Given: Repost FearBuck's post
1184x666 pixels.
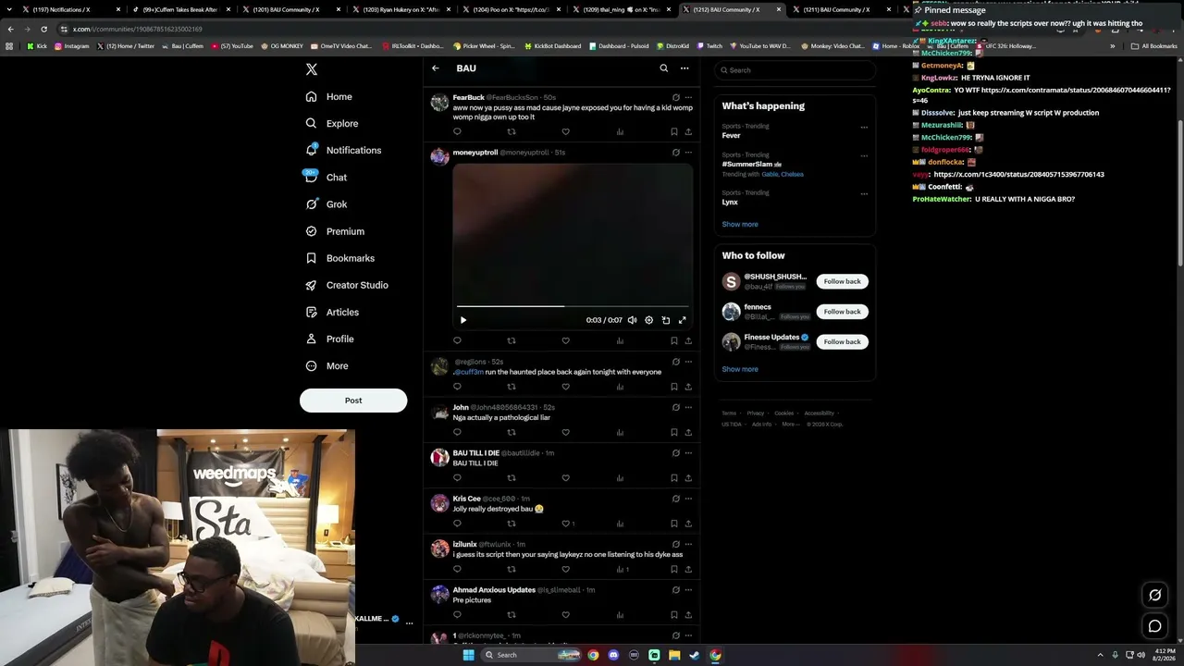Looking at the screenshot, I should point(512,131).
